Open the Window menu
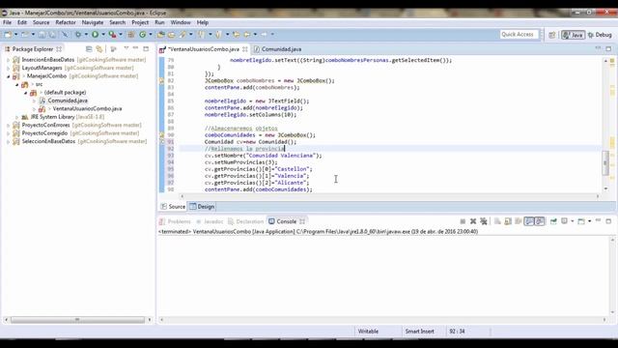 tap(181, 22)
